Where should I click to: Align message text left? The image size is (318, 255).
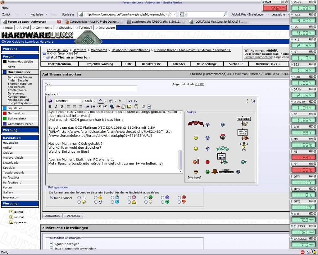tap(69, 107)
